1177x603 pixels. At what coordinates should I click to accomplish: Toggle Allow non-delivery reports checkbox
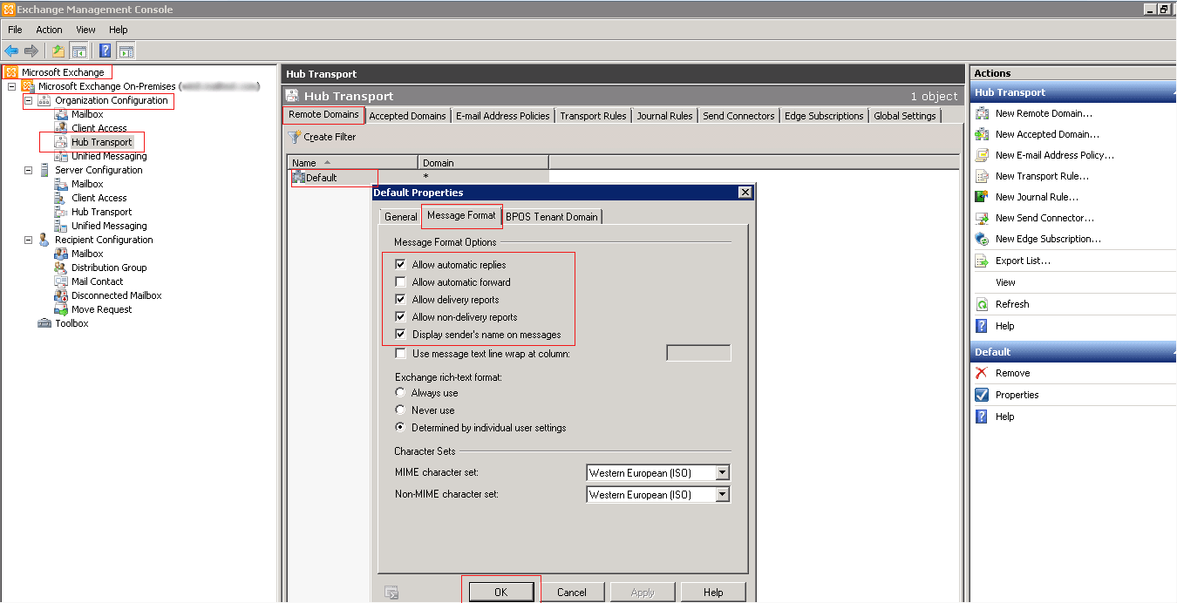(400, 317)
